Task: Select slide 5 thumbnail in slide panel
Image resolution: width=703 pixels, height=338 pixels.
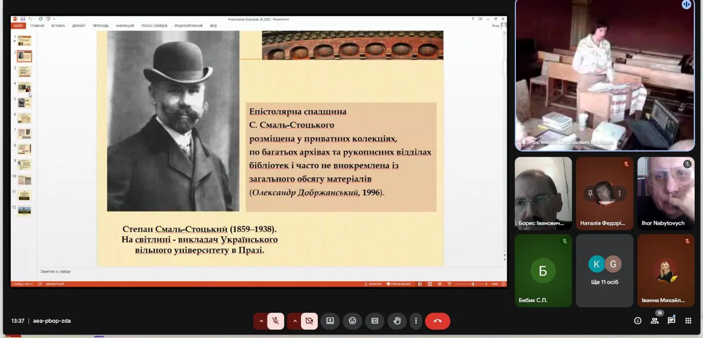Action: 25,103
